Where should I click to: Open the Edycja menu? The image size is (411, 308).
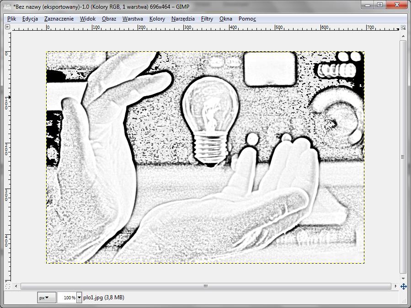pyautogui.click(x=30, y=19)
